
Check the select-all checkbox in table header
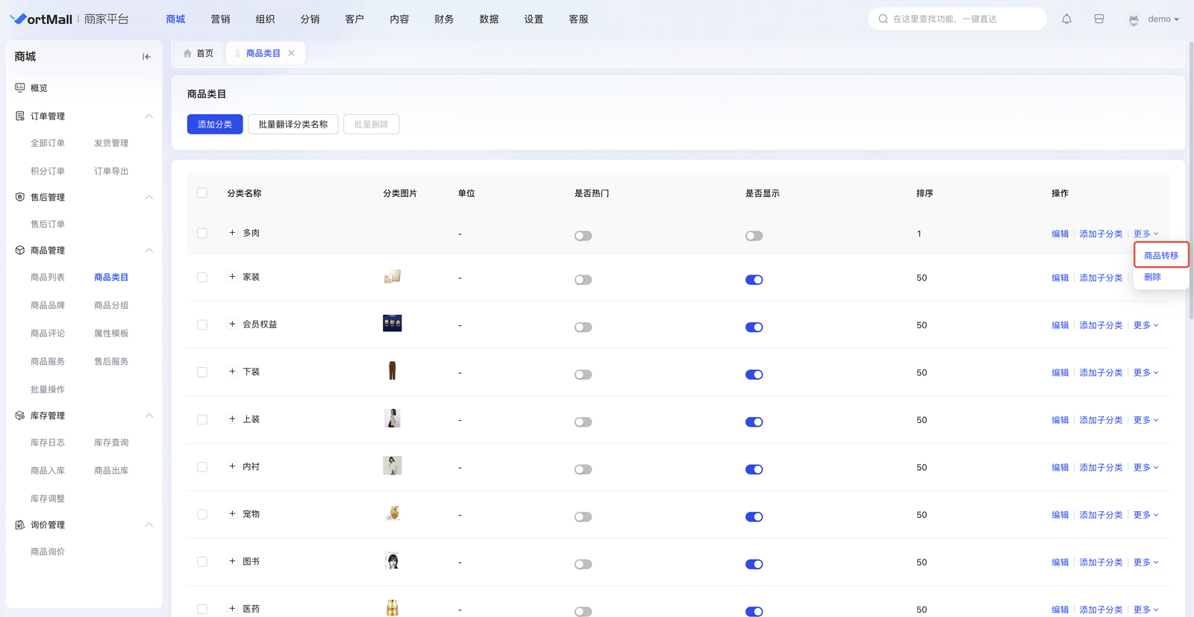click(202, 193)
